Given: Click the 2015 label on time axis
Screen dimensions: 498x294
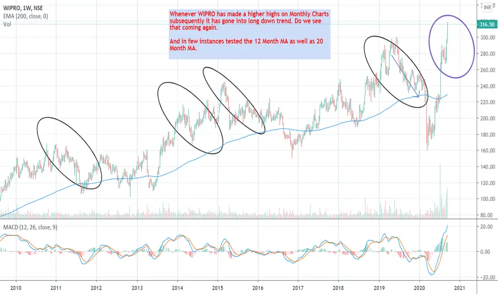Looking at the screenshot, I should coord(217,288).
